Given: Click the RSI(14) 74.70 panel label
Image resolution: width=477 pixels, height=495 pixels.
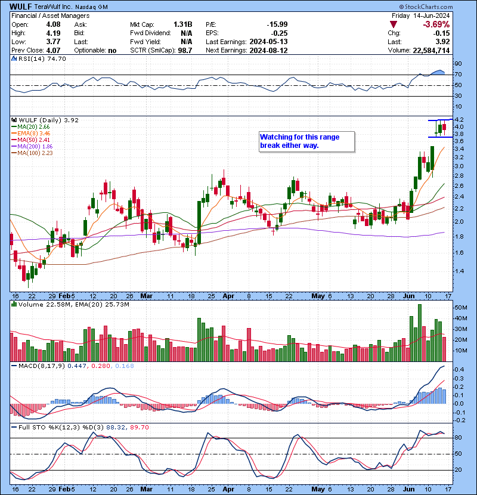Looking at the screenshot, I should pyautogui.click(x=42, y=58).
